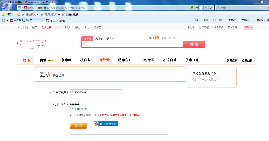
Task: Open the Print options dropdown arrow
Action: click(225, 20)
